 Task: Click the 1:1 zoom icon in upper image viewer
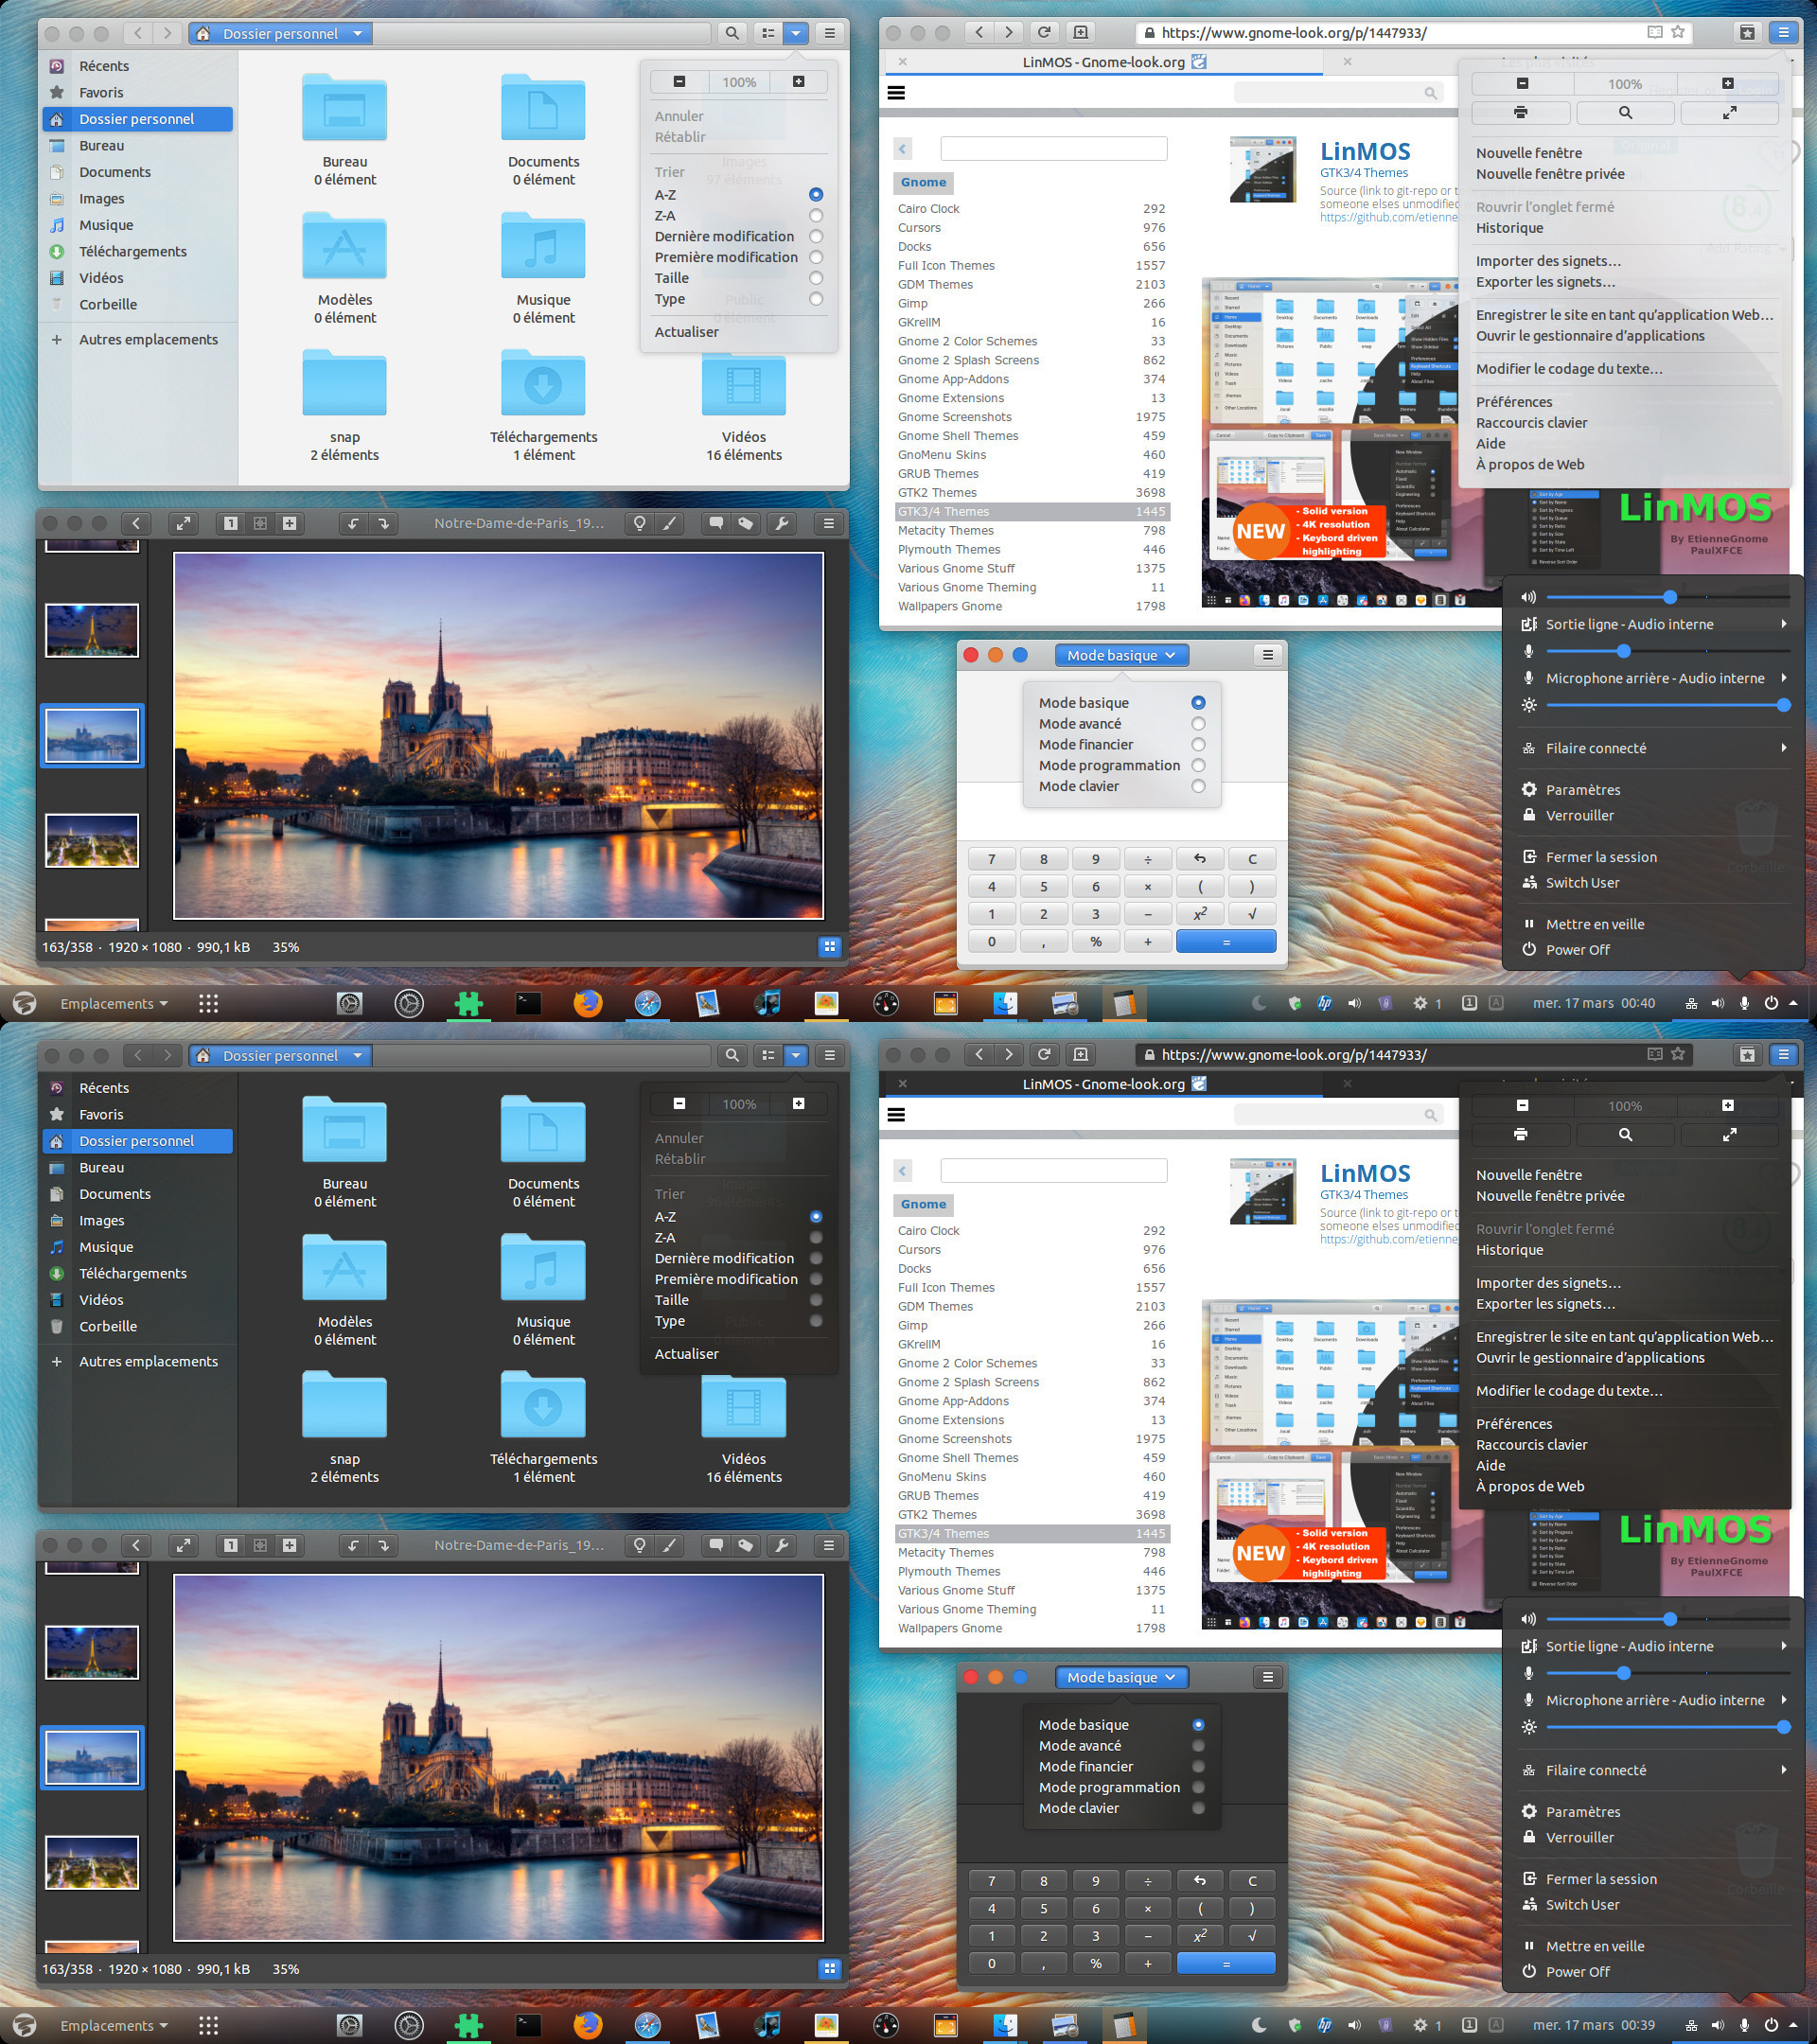231,523
